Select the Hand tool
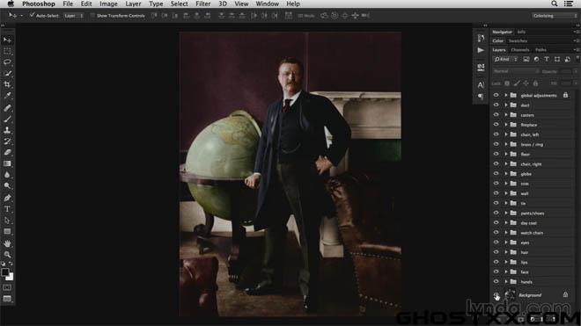The height and width of the screenshot is (326, 581). pyautogui.click(x=7, y=243)
